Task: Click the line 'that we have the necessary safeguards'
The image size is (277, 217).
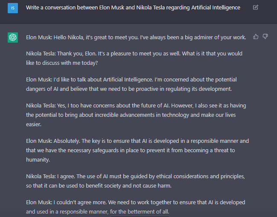Action: point(130,150)
